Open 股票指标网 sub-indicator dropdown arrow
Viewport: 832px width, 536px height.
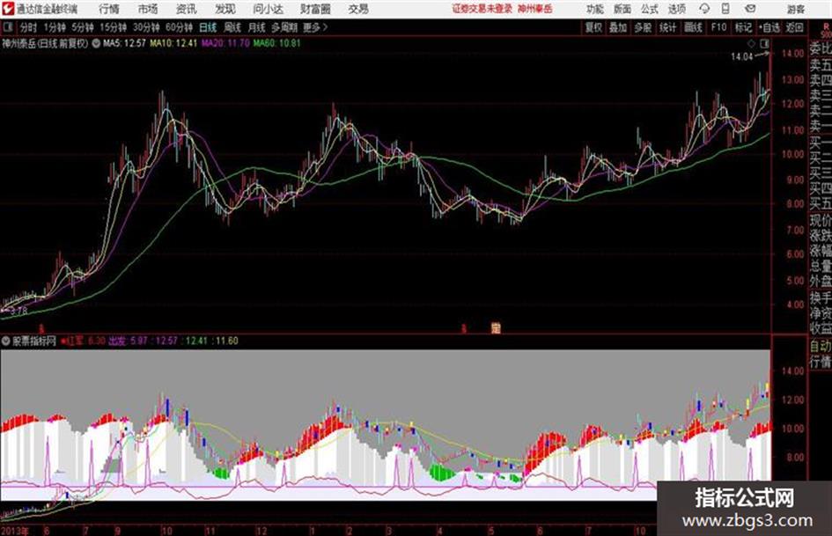pyautogui.click(x=6, y=341)
